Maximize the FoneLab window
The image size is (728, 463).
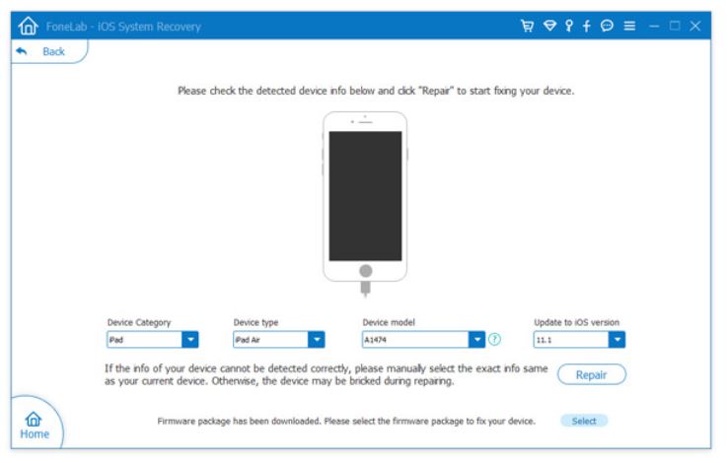coord(675,26)
